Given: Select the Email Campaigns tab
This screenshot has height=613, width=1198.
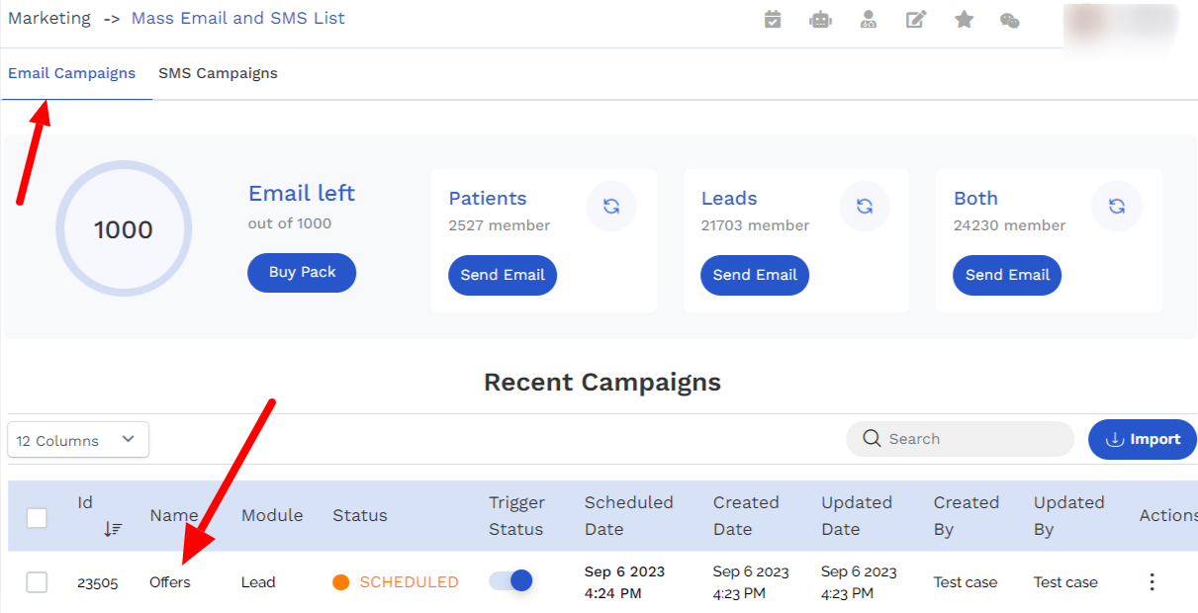Looking at the screenshot, I should coord(72,73).
